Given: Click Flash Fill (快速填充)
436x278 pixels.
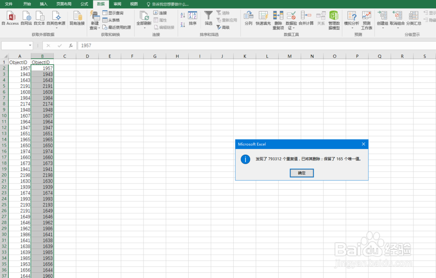Looking at the screenshot, I should pos(263,18).
